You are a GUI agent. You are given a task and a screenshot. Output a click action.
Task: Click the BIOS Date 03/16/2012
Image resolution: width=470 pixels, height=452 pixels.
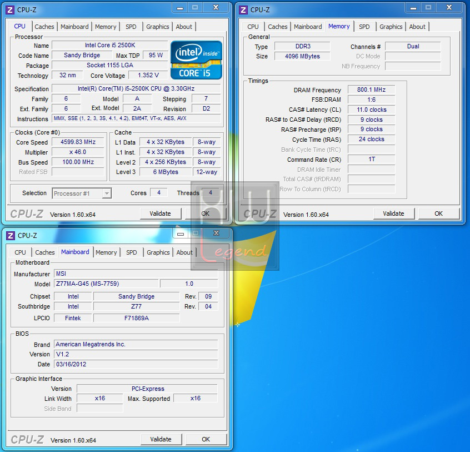[136, 364]
